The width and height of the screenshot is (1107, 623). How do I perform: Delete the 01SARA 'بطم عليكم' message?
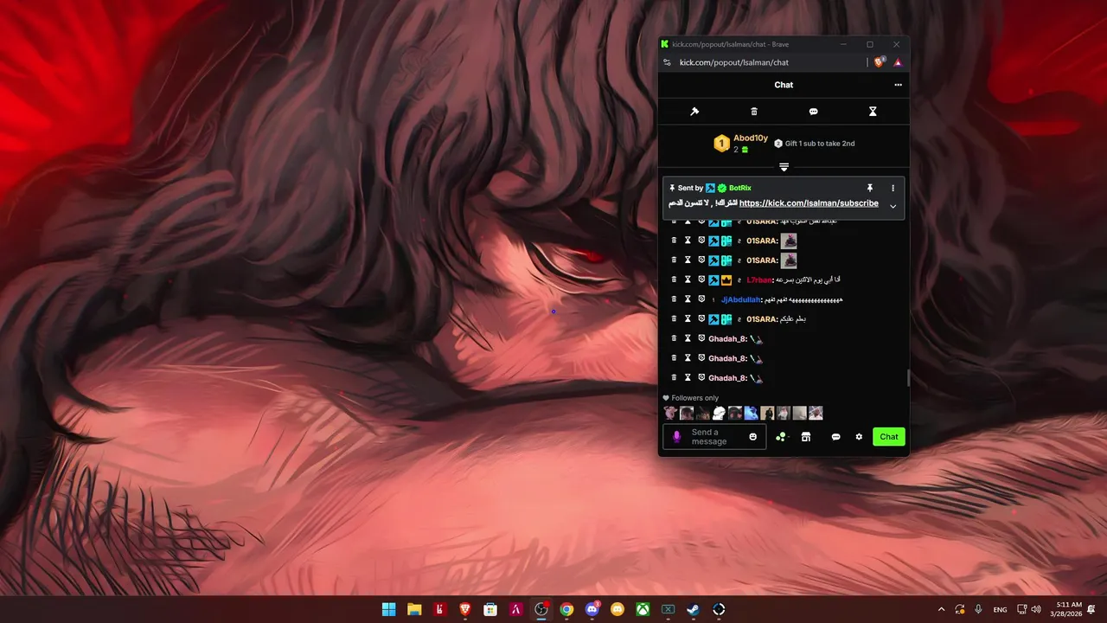pos(674,319)
